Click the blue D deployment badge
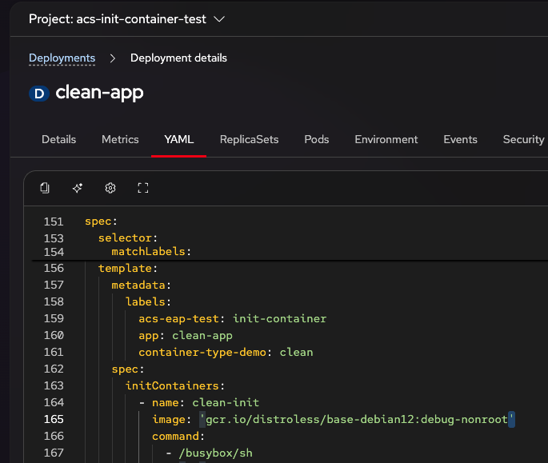548x463 pixels. (x=39, y=94)
